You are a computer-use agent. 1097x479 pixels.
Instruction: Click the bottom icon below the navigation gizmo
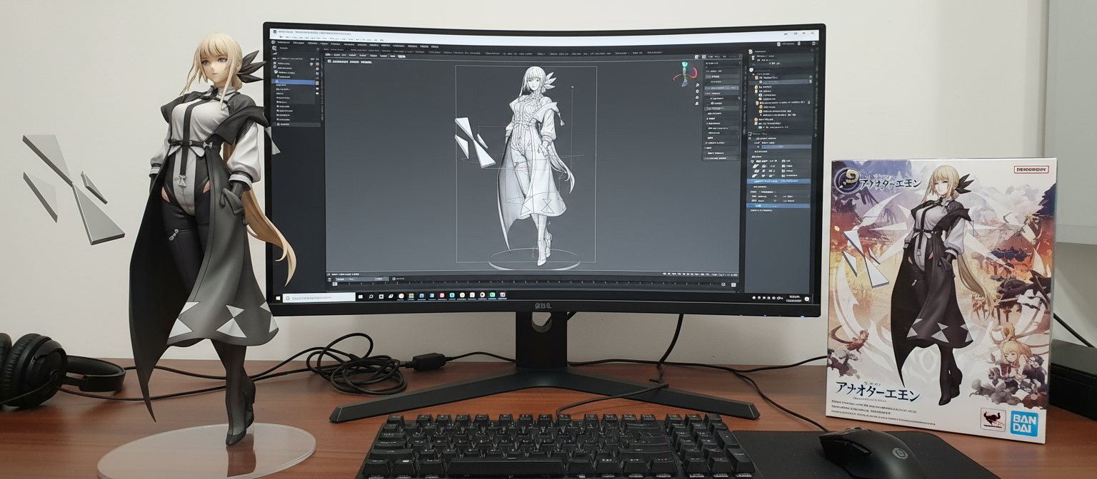[697, 103]
